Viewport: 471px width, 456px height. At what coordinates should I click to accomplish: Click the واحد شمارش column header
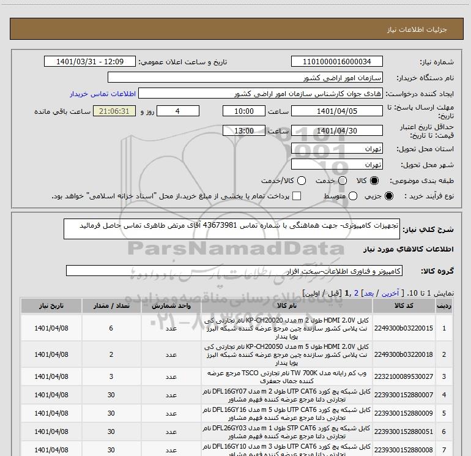171,305
